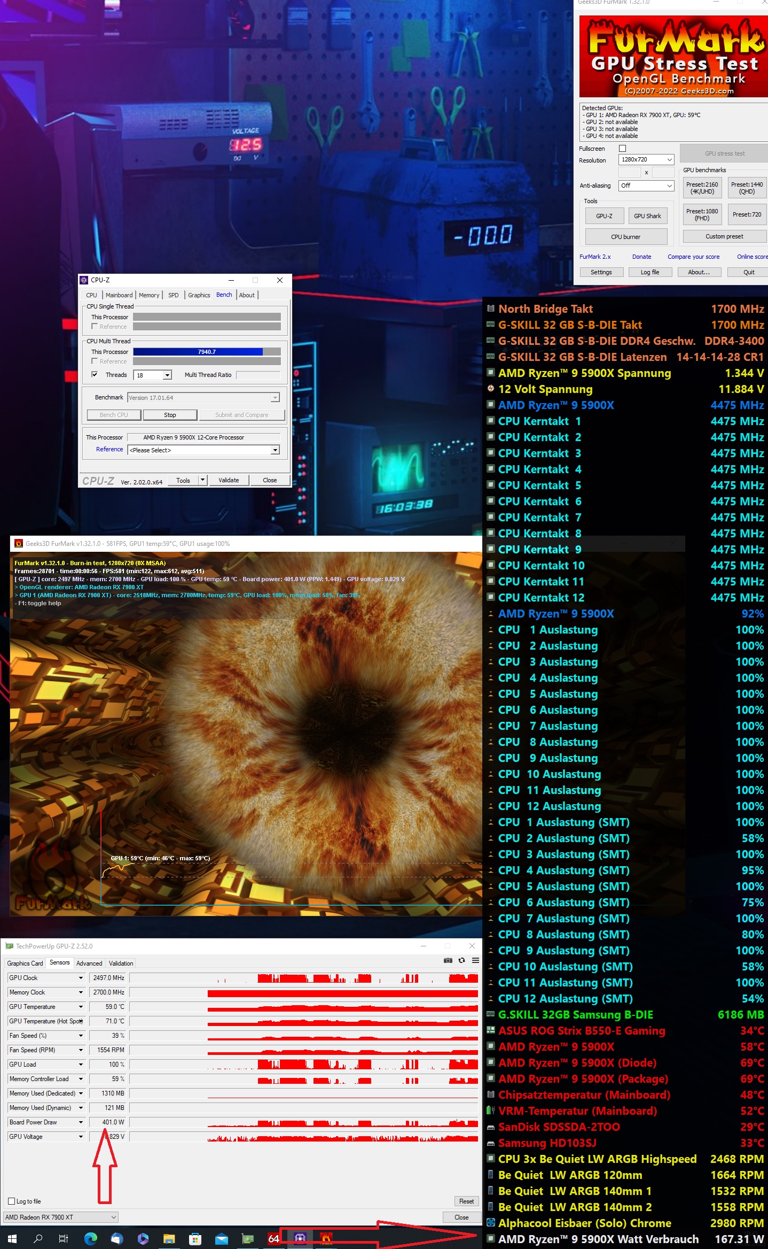Open the GPU-Z hamburger menu

[475, 960]
